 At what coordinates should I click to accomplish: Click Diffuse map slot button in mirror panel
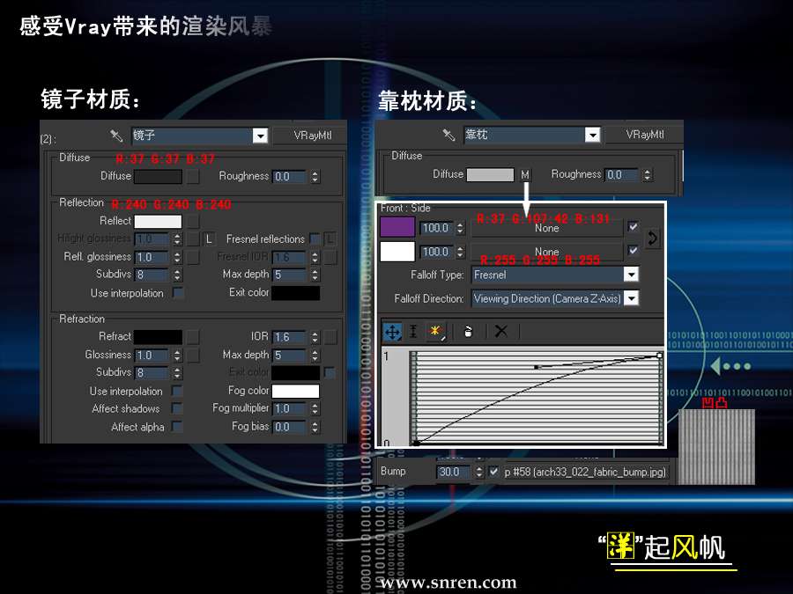click(193, 176)
